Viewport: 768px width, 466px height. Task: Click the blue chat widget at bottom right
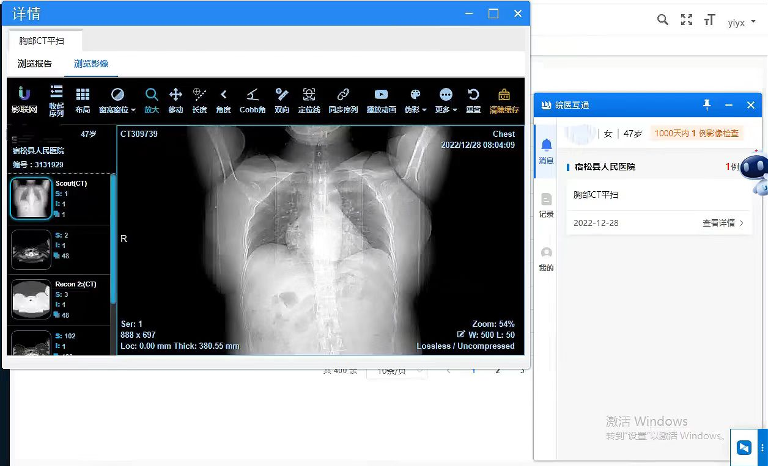744,448
